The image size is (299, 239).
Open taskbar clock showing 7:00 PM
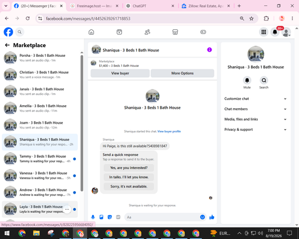coord(274,233)
